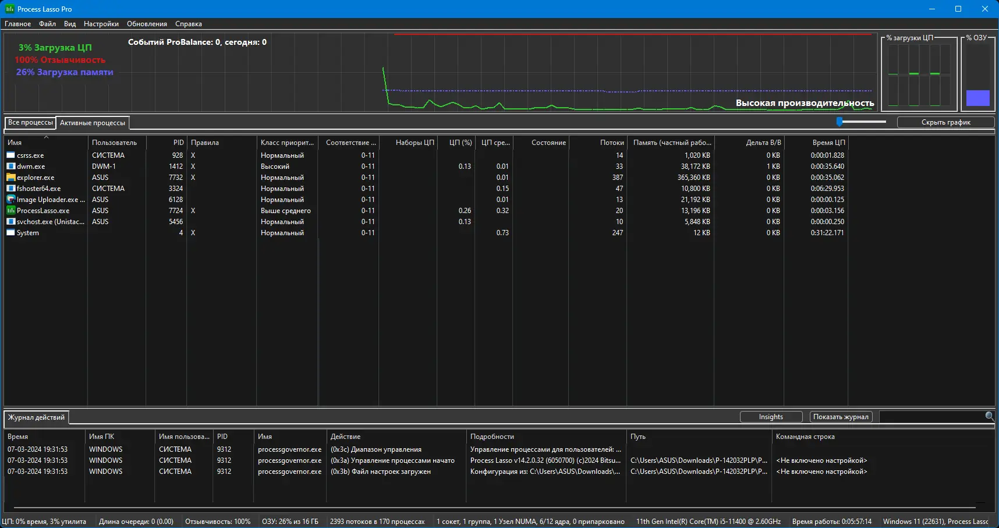The height and width of the screenshot is (528, 999).
Task: Sort by Дельта В/В column header
Action: (749, 143)
